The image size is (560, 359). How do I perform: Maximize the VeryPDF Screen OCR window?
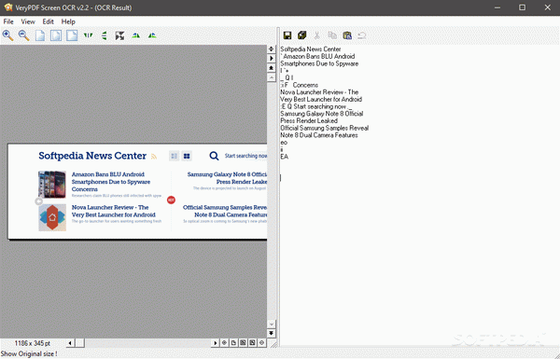[522, 7]
